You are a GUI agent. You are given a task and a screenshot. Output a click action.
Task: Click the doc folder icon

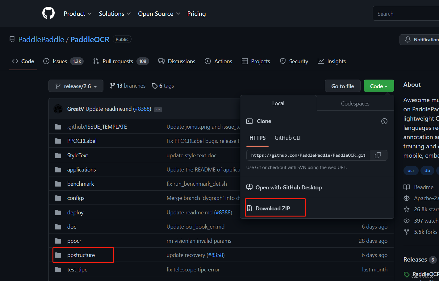click(x=58, y=227)
